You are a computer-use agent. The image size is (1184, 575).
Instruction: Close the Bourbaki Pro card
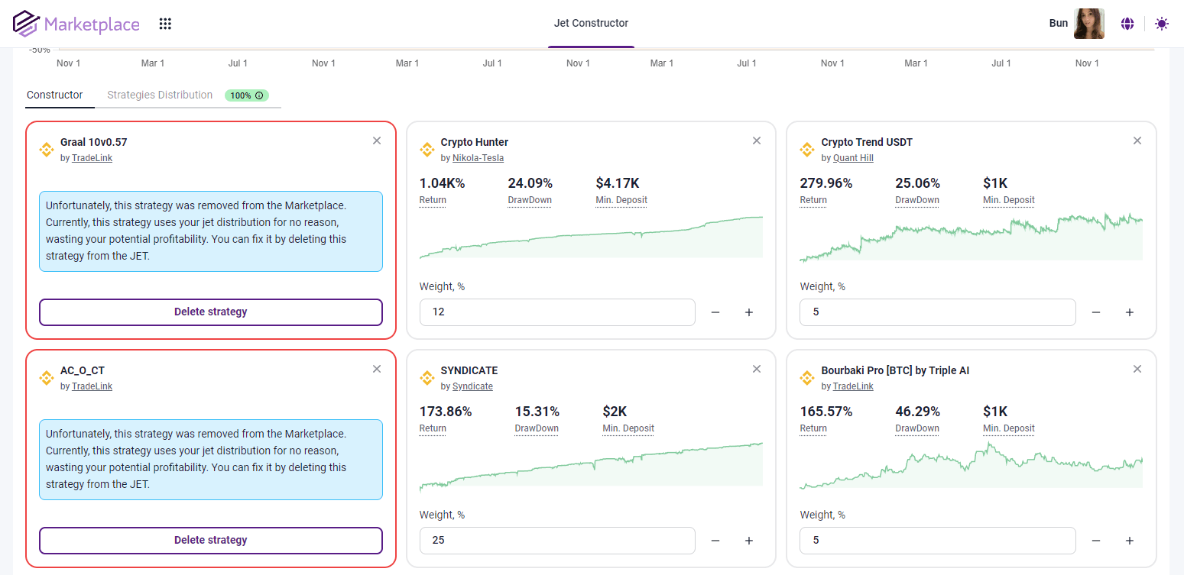1137,369
